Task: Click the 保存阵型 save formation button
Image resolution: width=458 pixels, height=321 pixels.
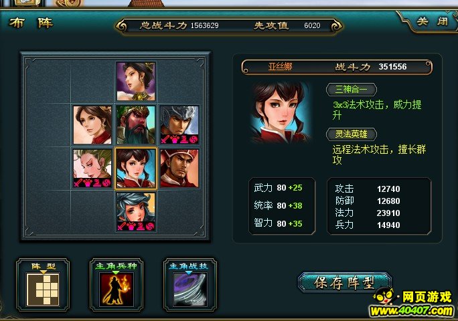Action: coord(344,282)
